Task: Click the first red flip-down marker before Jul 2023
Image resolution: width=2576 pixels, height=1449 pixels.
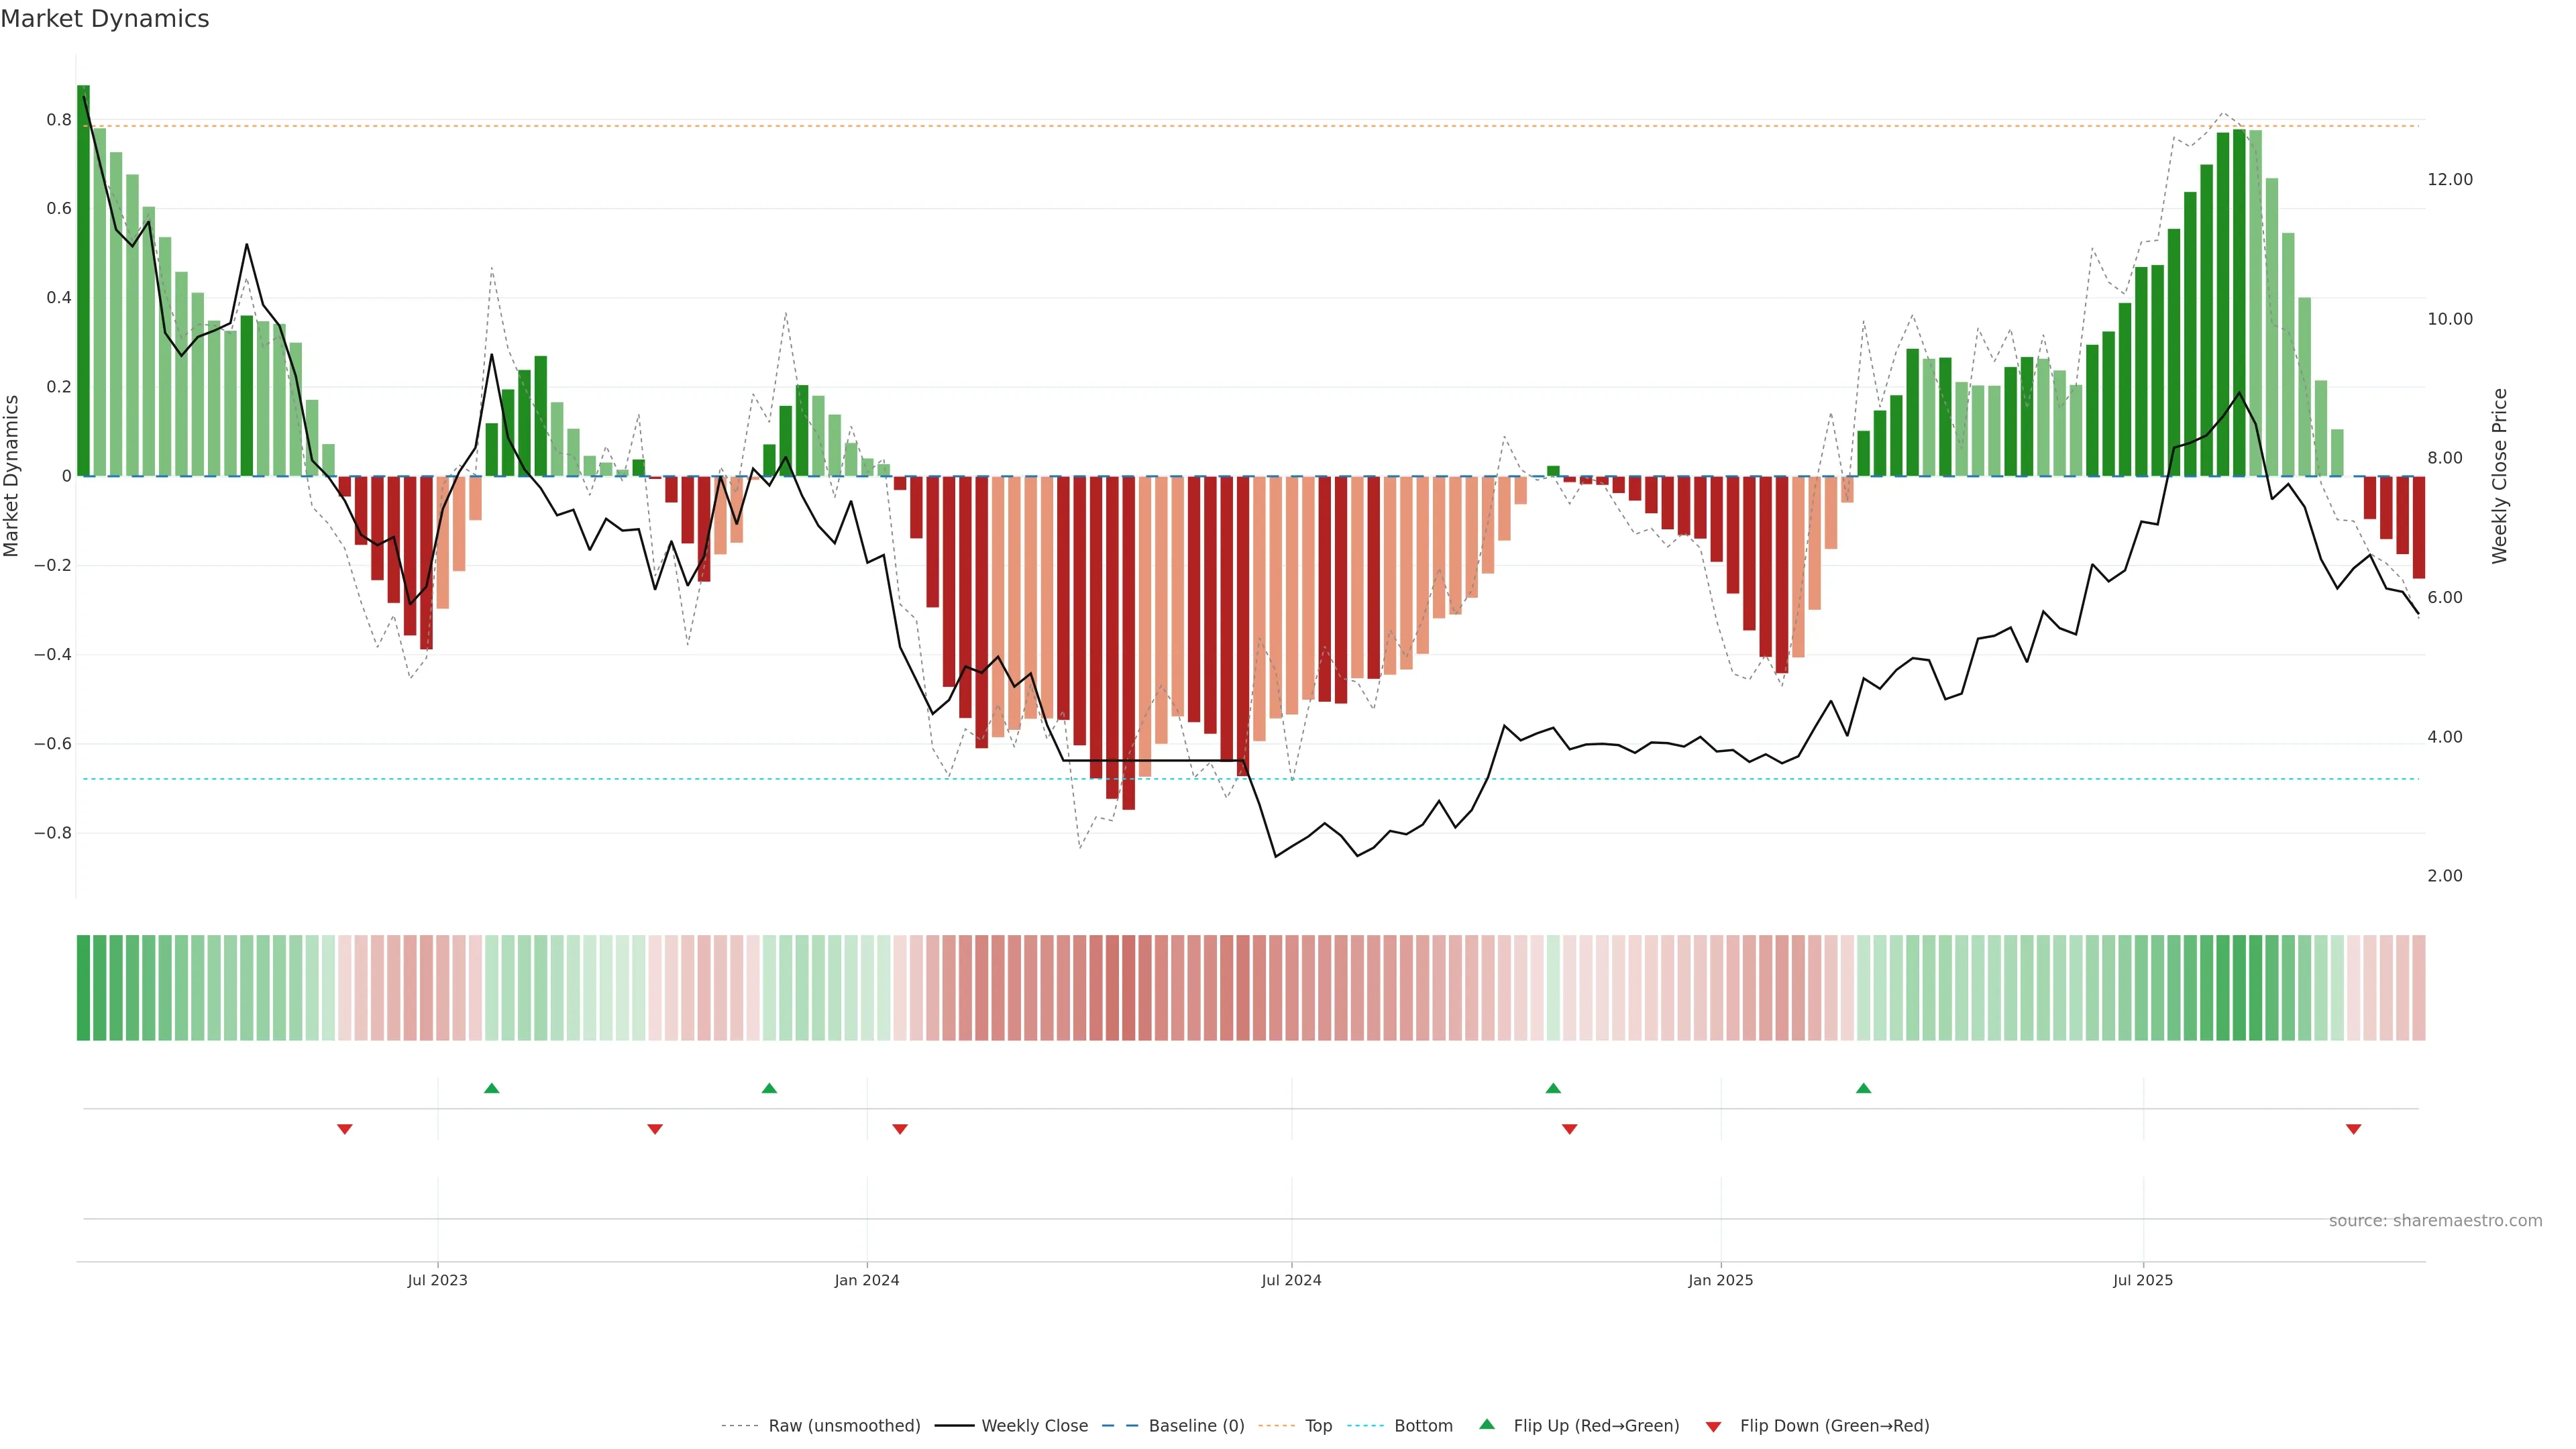Action: (x=345, y=1129)
